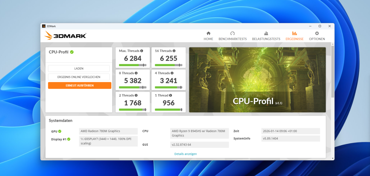Click the 4 Threads score bar
Viewport: 370px width, 176px height.
pos(169,87)
